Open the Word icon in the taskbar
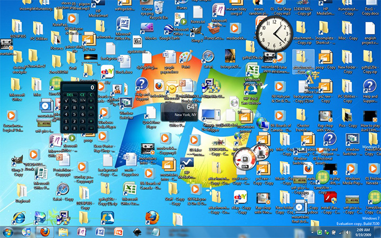 101,232
